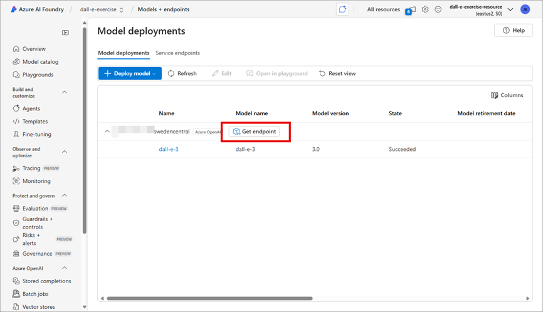
Task: Collapse Build and customize section
Action: tap(65, 92)
